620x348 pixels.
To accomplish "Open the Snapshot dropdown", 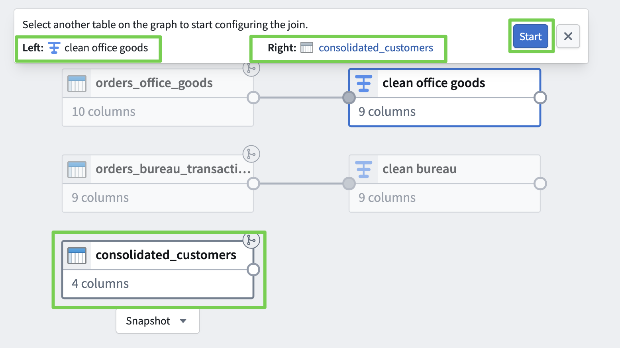I will (157, 321).
